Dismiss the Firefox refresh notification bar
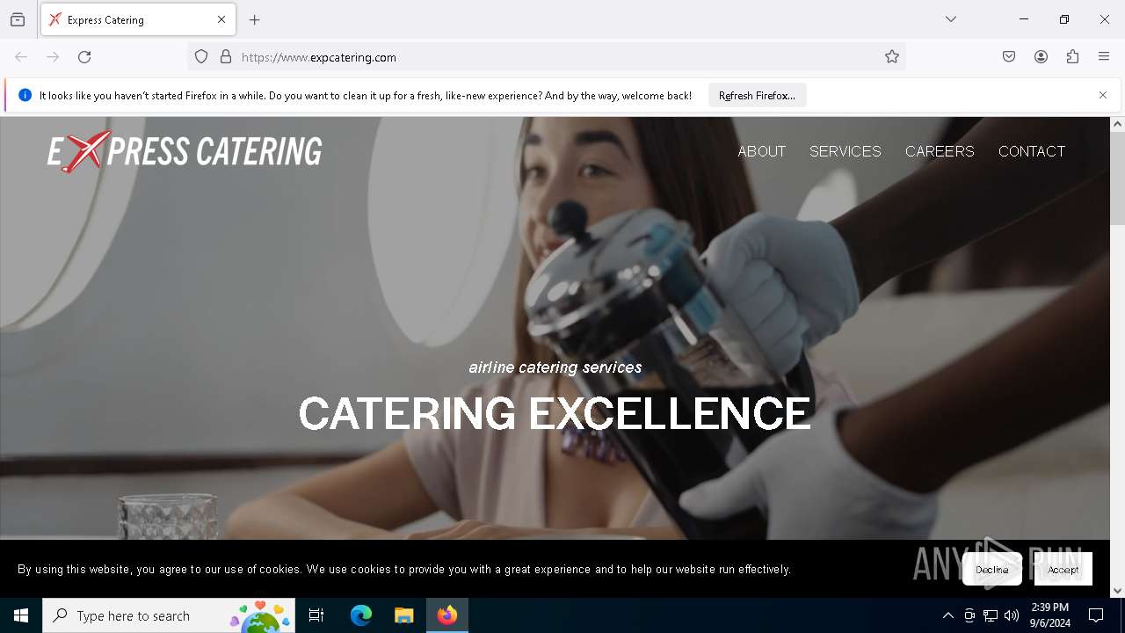 [1103, 95]
